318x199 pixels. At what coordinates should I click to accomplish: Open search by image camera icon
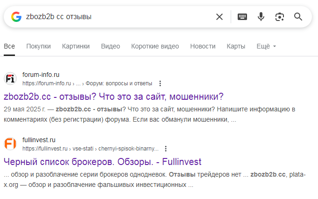coord(280,17)
